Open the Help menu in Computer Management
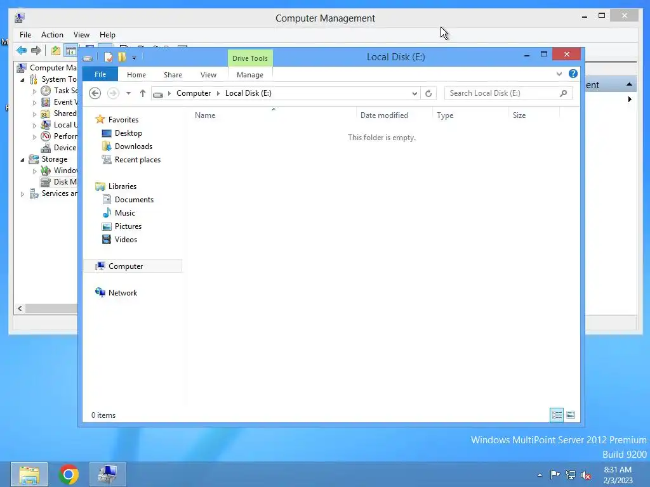This screenshot has height=487, width=650. (107, 35)
